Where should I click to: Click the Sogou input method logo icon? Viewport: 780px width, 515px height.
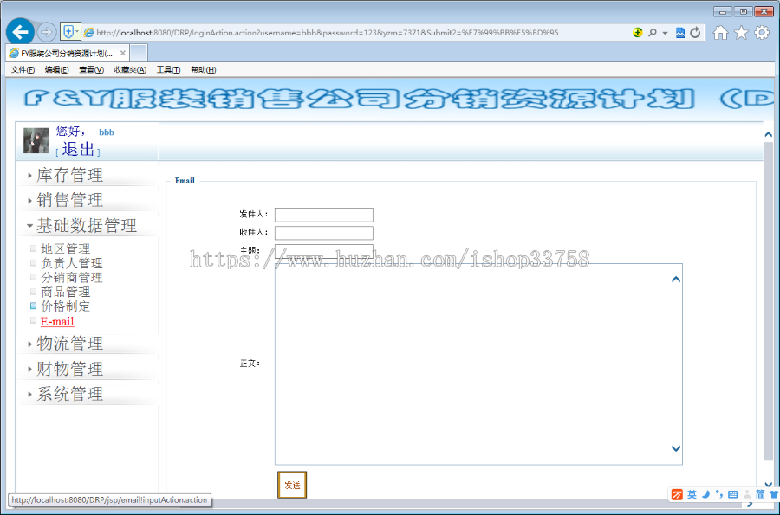tap(676, 494)
